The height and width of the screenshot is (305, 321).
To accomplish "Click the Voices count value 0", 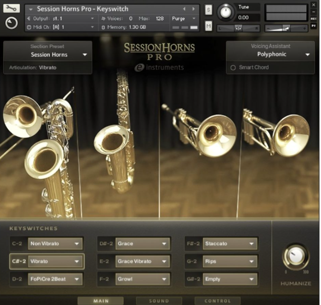I will click(x=131, y=19).
